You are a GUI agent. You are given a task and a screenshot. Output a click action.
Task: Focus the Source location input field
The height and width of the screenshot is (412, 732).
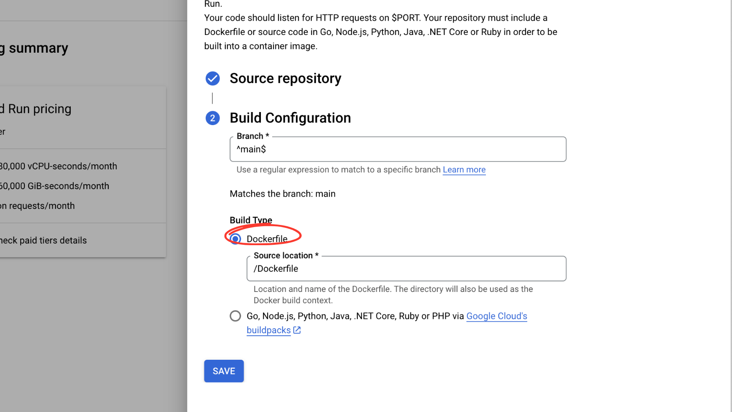point(406,268)
